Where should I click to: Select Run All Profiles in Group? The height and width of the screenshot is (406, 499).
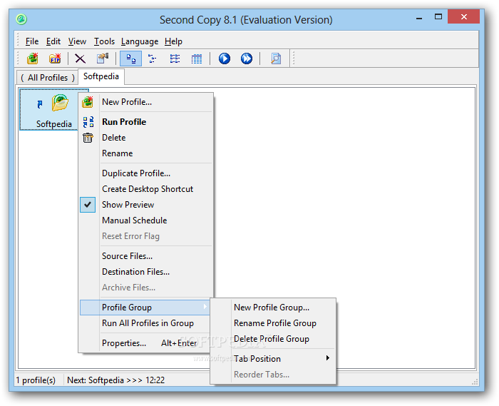point(145,323)
